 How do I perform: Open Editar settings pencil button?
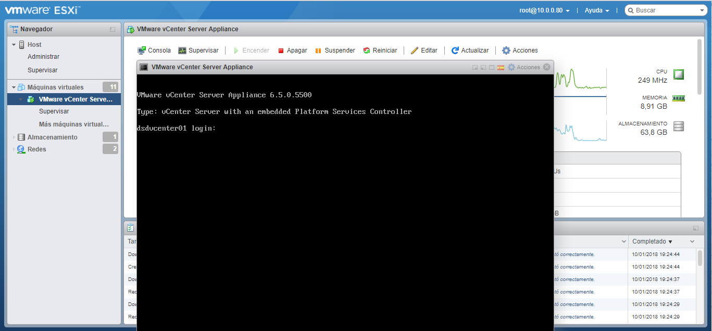click(x=424, y=50)
